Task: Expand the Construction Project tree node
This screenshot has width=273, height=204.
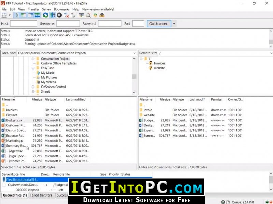Action: tap(33, 59)
